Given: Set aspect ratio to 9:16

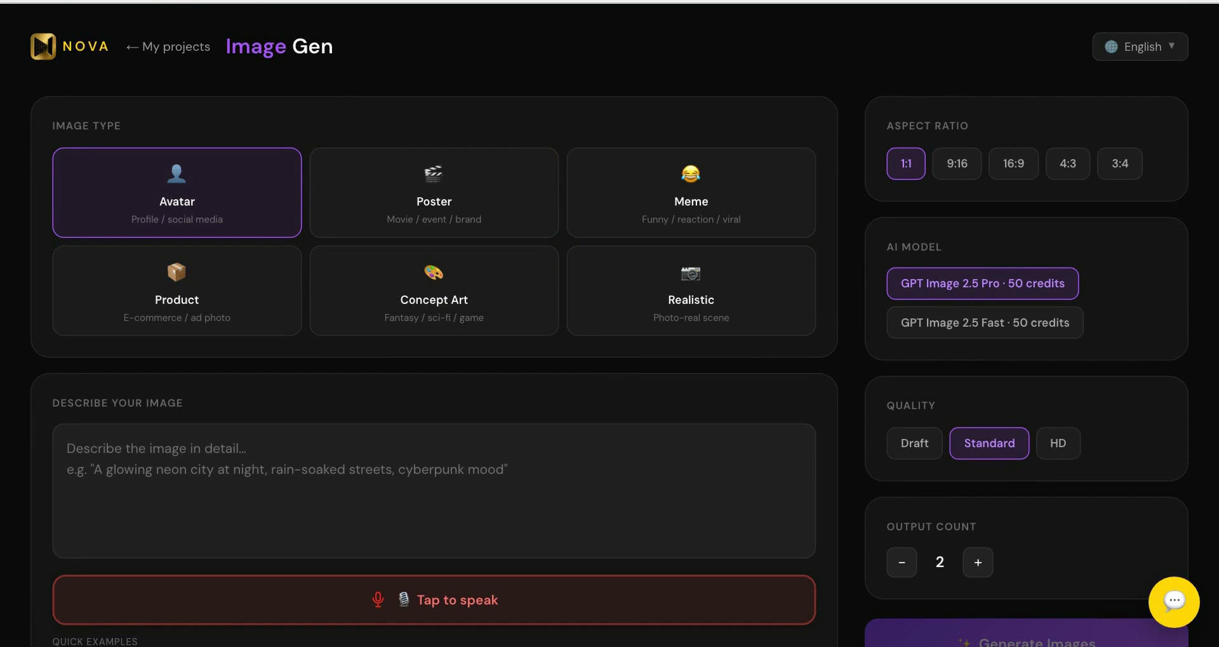Looking at the screenshot, I should pyautogui.click(x=957, y=164).
